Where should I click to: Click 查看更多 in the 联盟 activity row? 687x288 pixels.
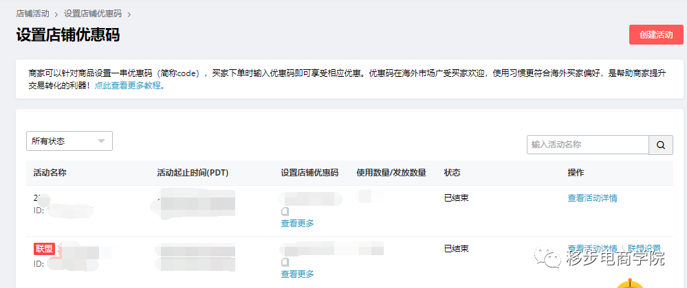point(298,274)
